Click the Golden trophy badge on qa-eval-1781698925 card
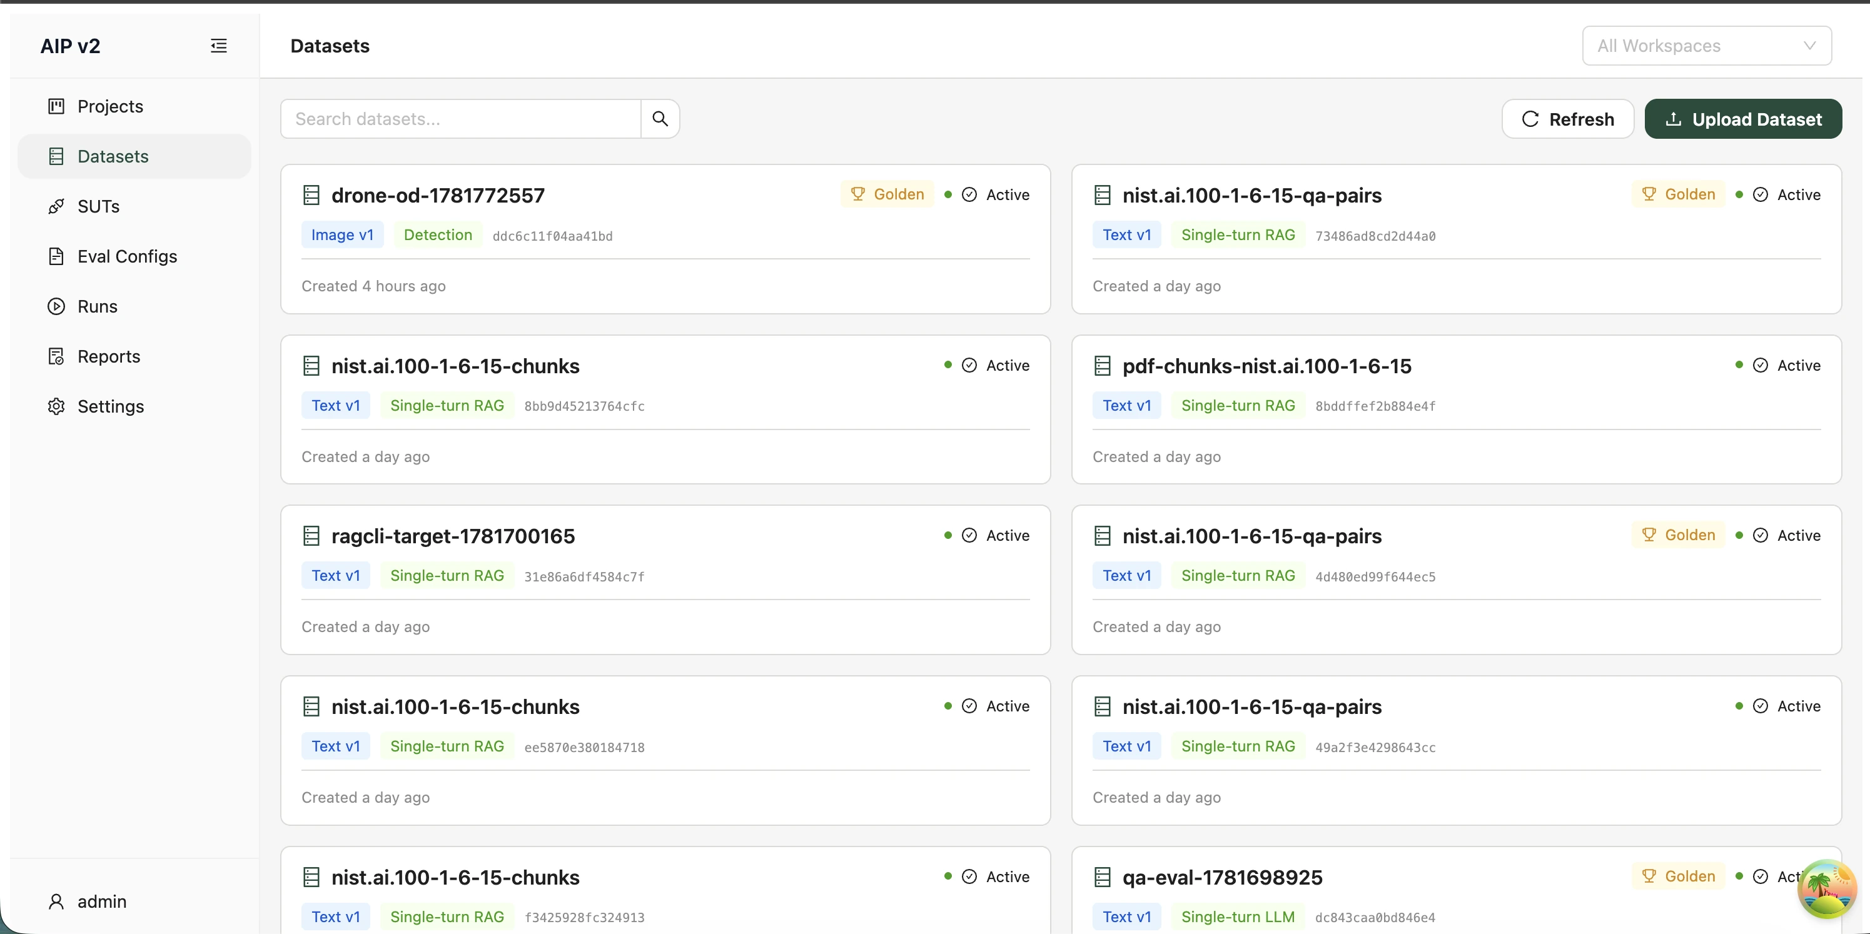This screenshot has width=1870, height=934. pyautogui.click(x=1679, y=876)
